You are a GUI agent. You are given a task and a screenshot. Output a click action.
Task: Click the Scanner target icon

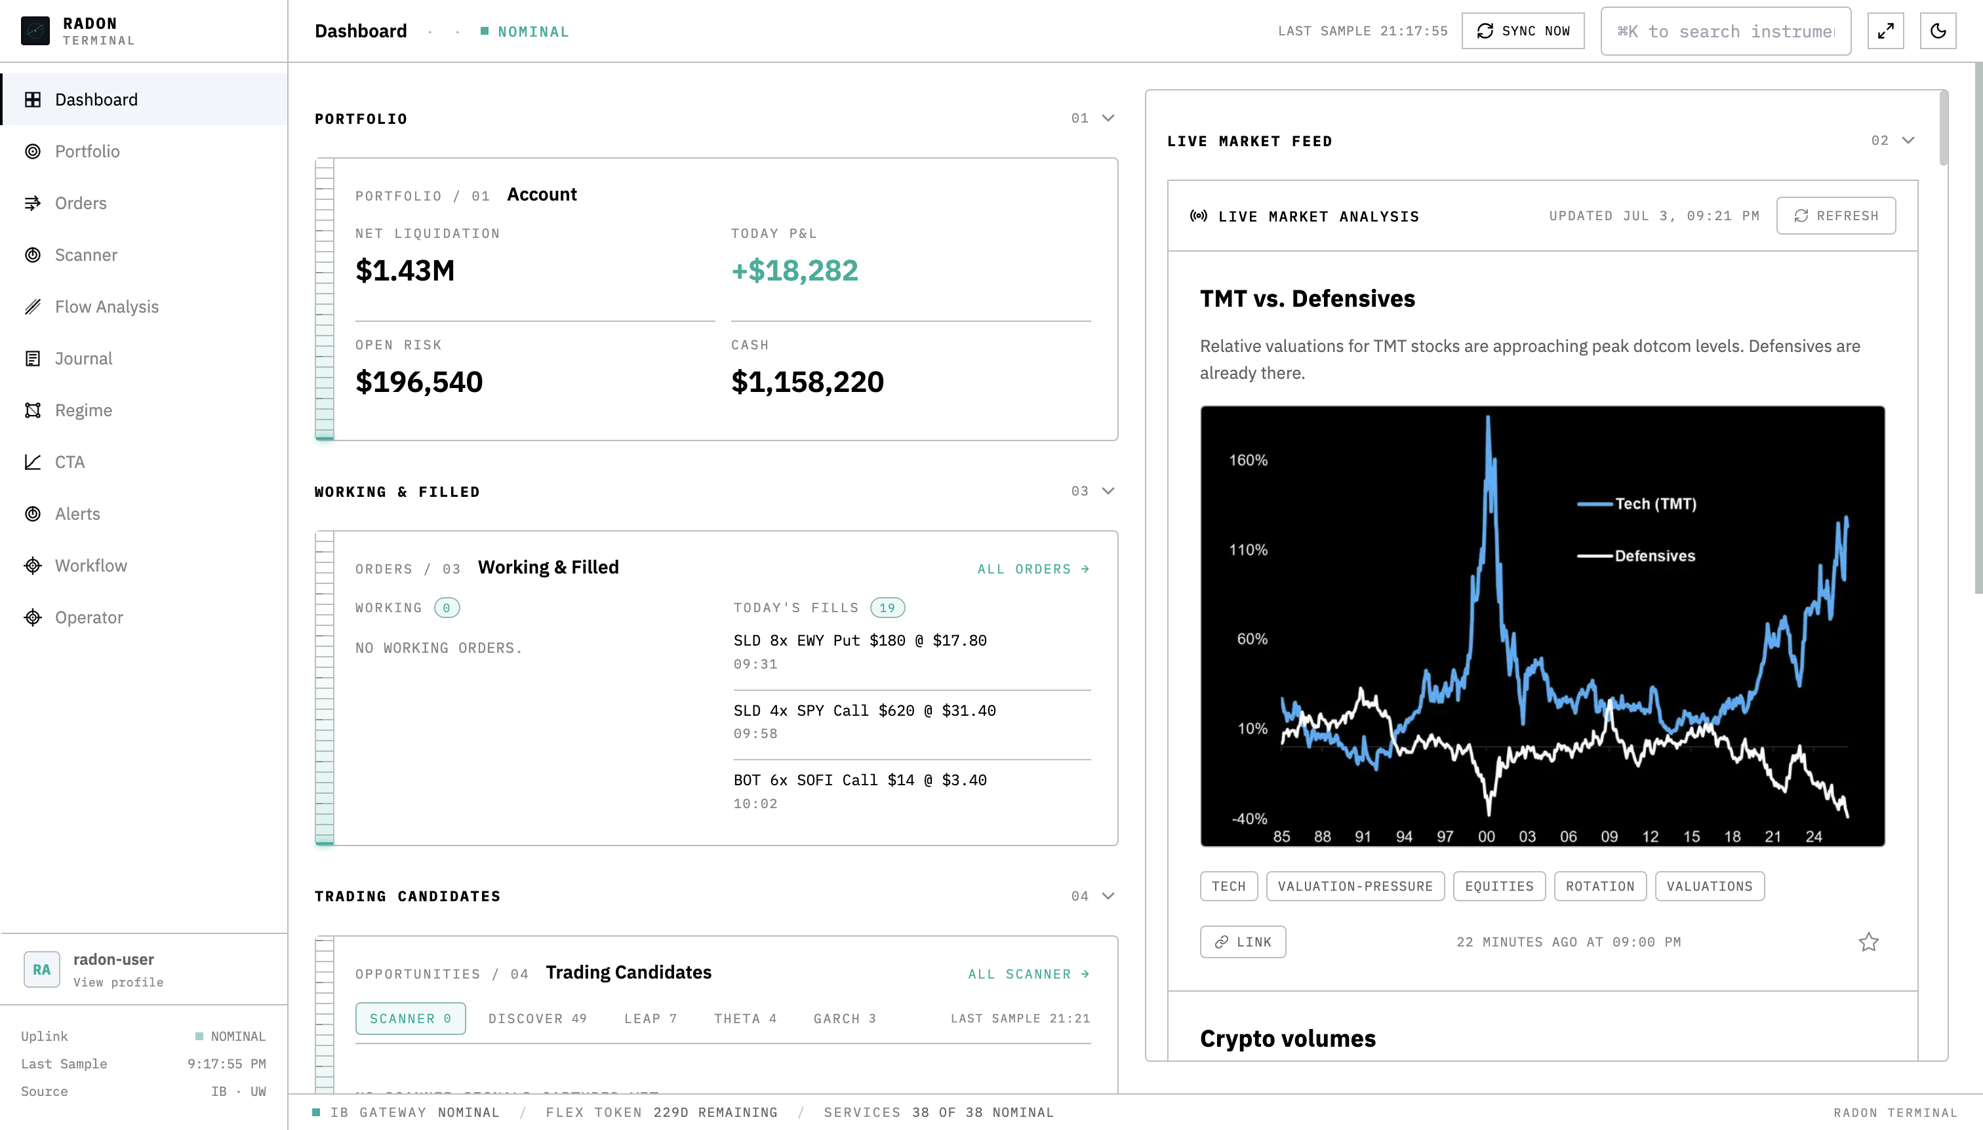tap(33, 254)
